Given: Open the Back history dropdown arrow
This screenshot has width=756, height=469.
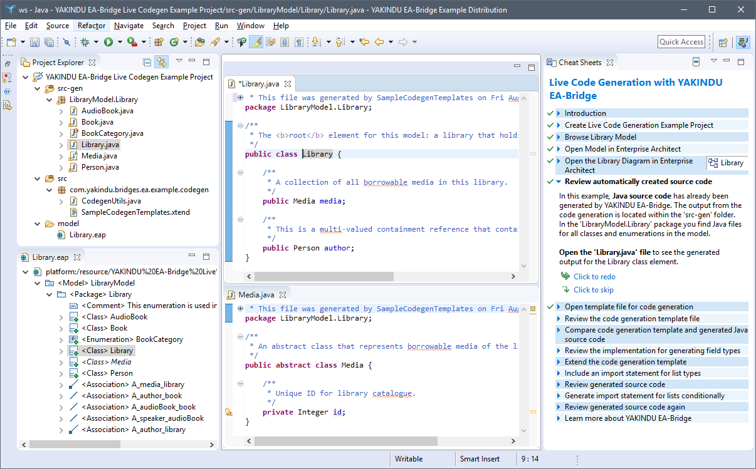Looking at the screenshot, I should (390, 42).
